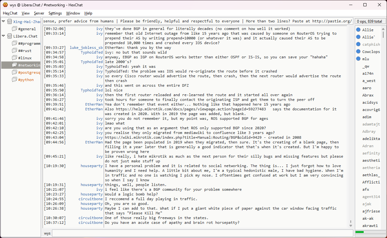The image size is (387, 238).
Task: Open the Server menu
Action: (39, 13)
